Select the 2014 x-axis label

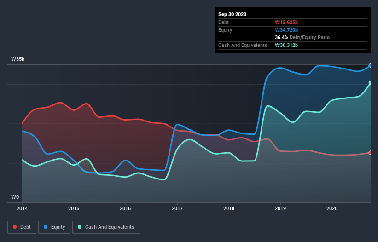(22, 208)
